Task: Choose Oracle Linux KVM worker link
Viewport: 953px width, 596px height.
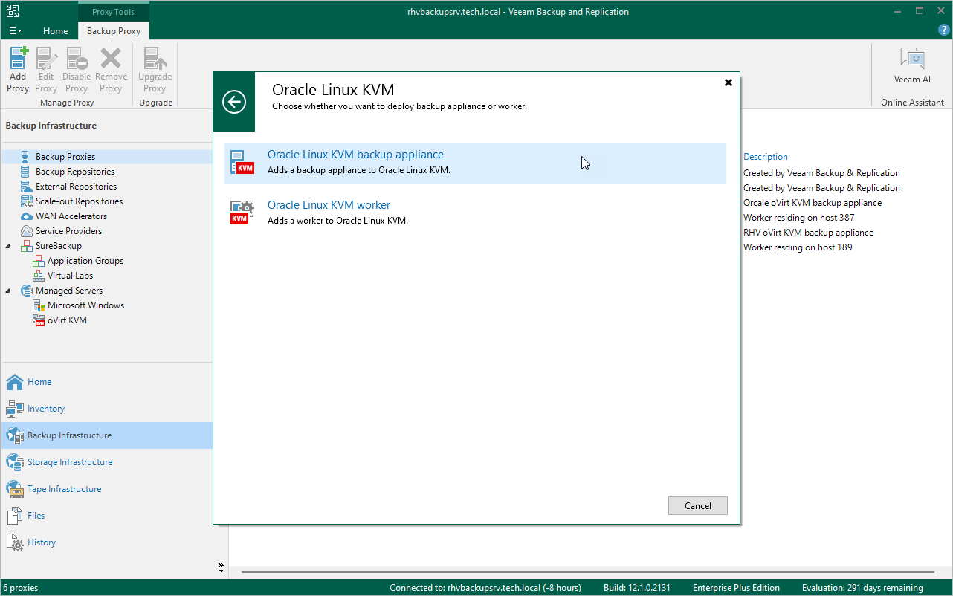Action: click(x=329, y=205)
